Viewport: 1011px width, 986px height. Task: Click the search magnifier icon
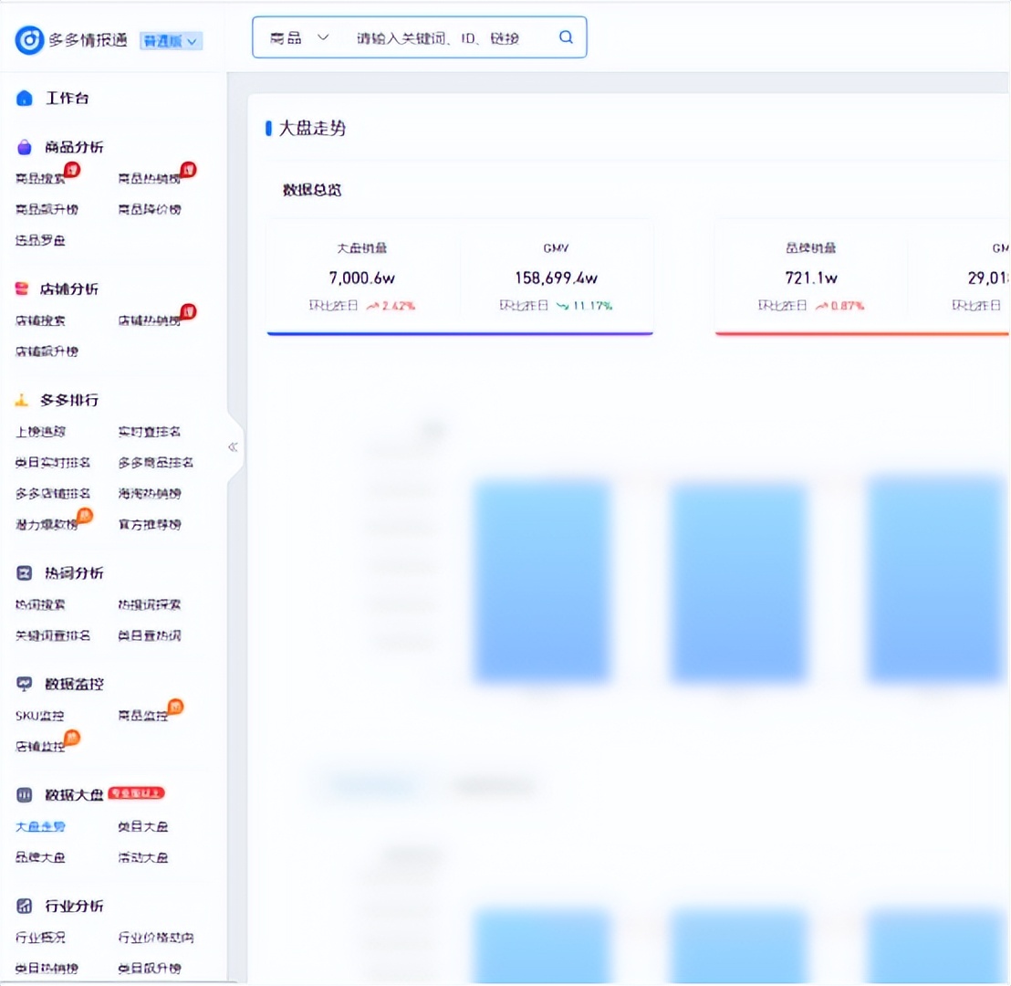[x=566, y=37]
